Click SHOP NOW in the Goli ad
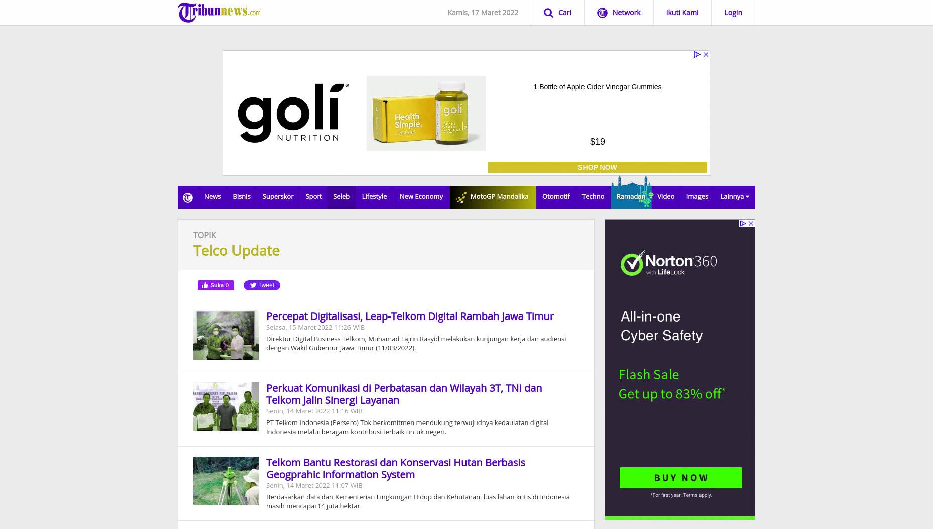Screen dimensions: 933x529 click(x=597, y=167)
